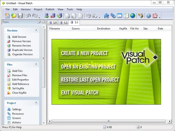Click Open an Existing Project button
The image size is (175, 131).
click(x=90, y=67)
